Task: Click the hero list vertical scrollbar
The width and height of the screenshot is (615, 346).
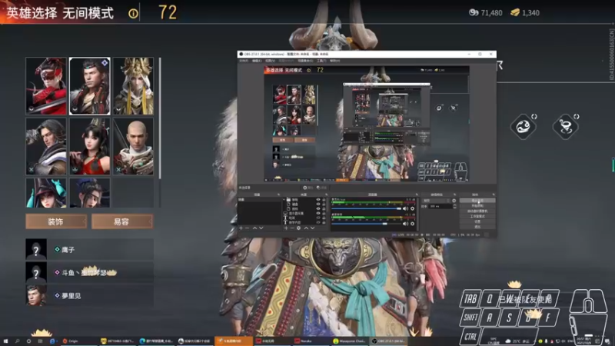Action: click(160, 118)
